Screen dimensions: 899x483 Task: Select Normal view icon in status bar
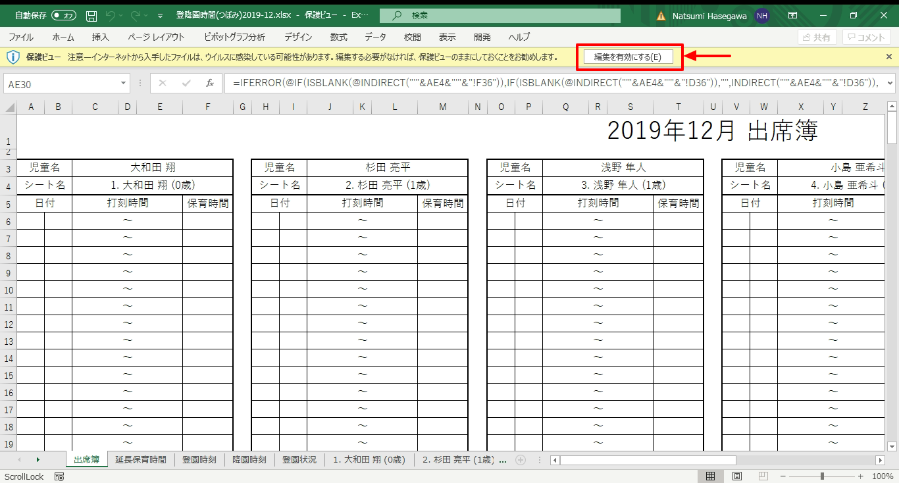[710, 476]
